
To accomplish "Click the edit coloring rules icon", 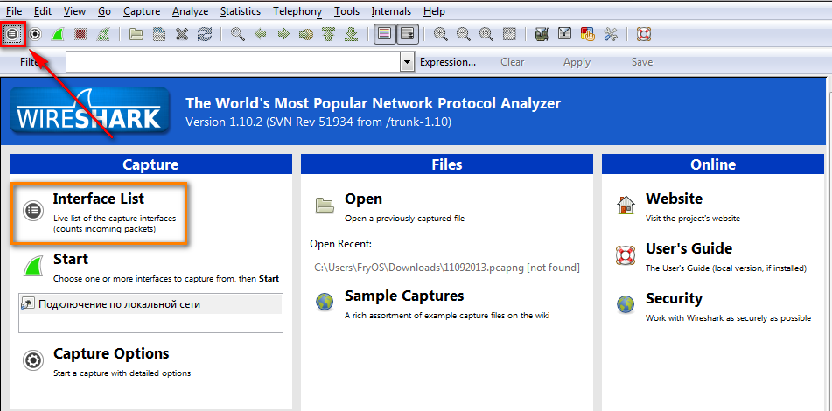I will 588,34.
